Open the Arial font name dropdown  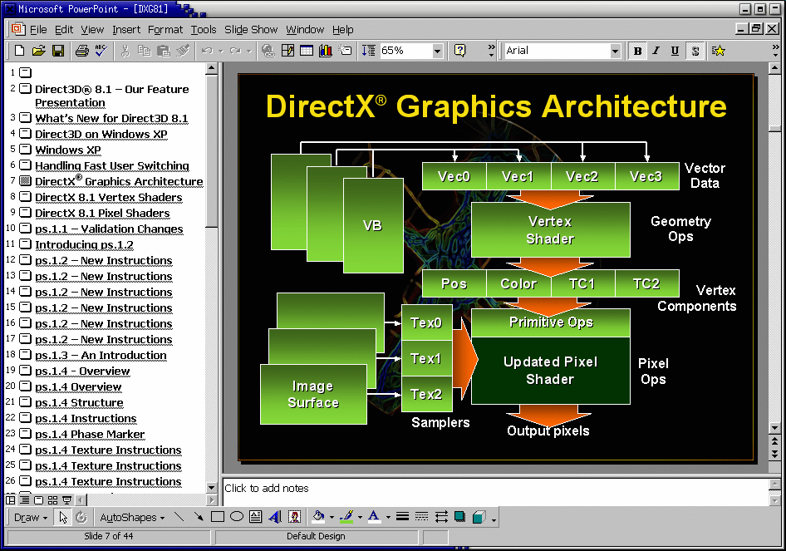point(615,51)
